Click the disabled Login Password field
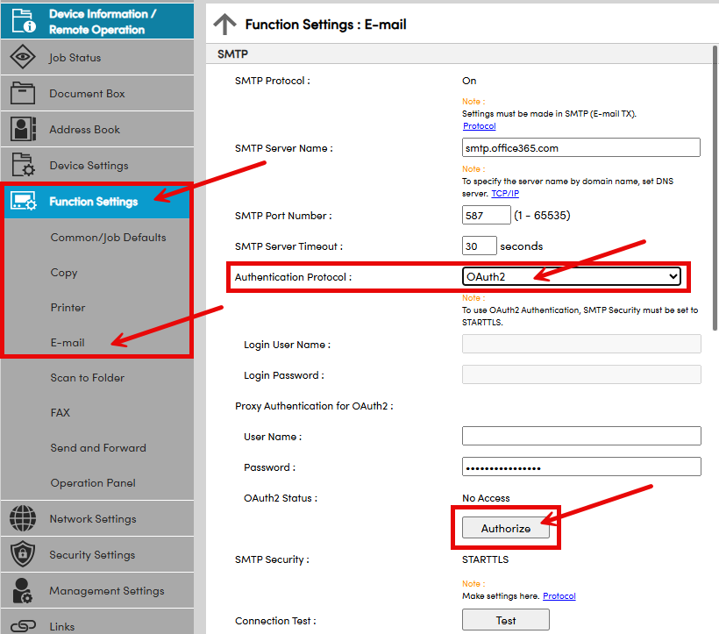 click(x=581, y=374)
